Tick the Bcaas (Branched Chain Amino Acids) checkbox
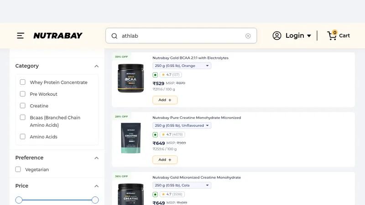This screenshot has height=205, width=365. tap(22, 118)
